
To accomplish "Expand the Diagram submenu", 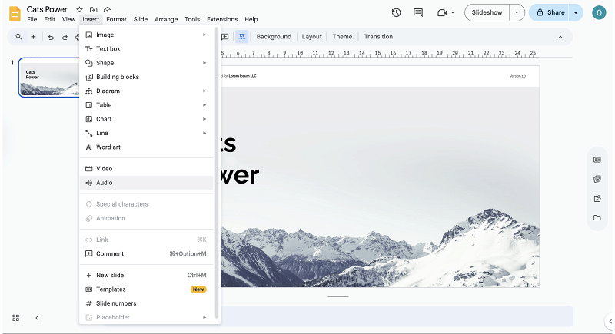I will [x=204, y=91].
